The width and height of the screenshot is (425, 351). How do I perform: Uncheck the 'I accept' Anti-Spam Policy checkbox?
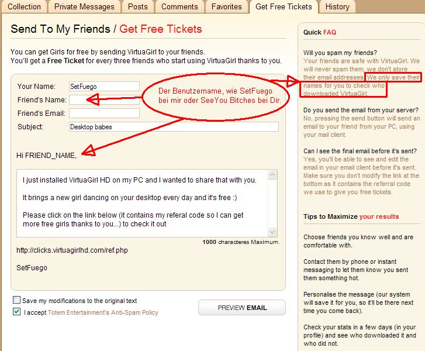(x=16, y=311)
